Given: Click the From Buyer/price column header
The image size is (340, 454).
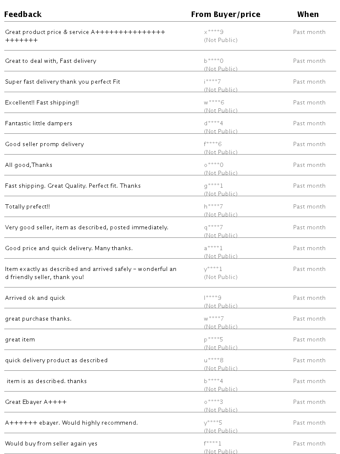Looking at the screenshot, I should pyautogui.click(x=225, y=14).
